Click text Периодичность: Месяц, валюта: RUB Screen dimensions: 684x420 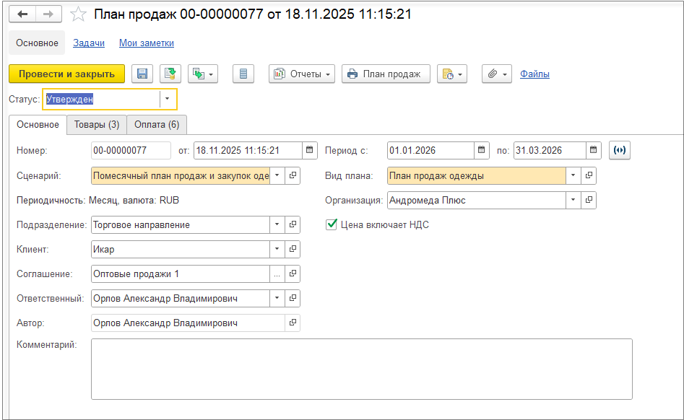point(98,201)
